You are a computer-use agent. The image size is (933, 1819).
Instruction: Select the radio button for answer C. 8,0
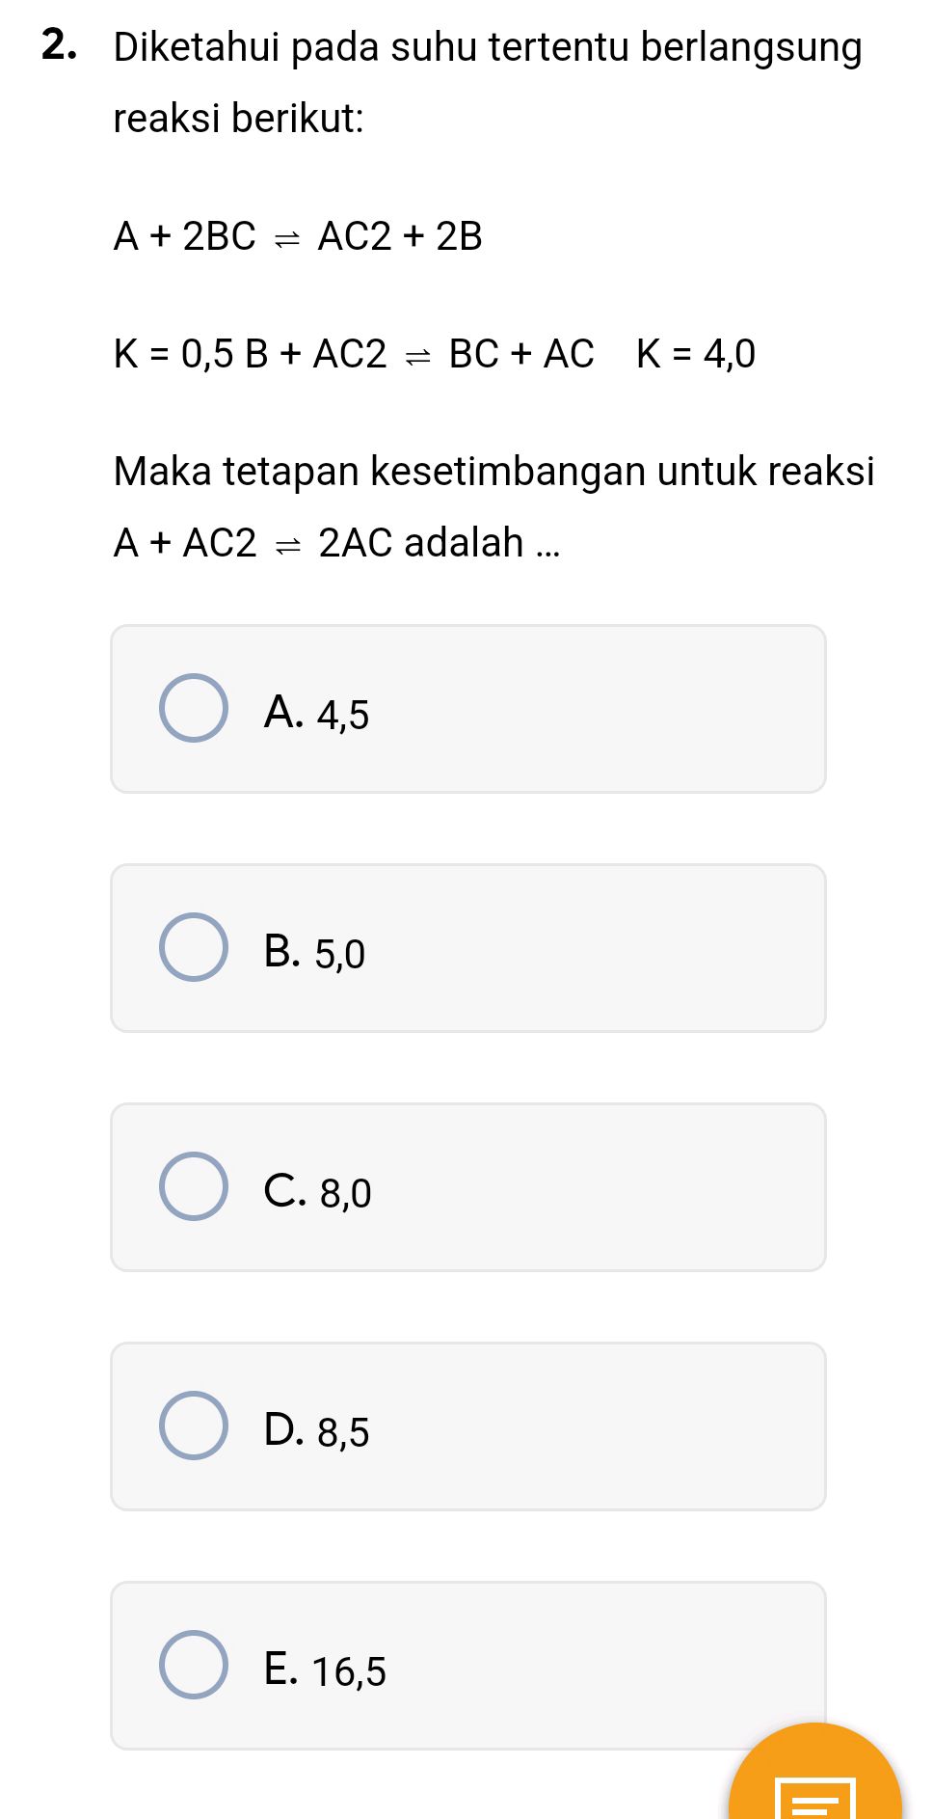(194, 1188)
